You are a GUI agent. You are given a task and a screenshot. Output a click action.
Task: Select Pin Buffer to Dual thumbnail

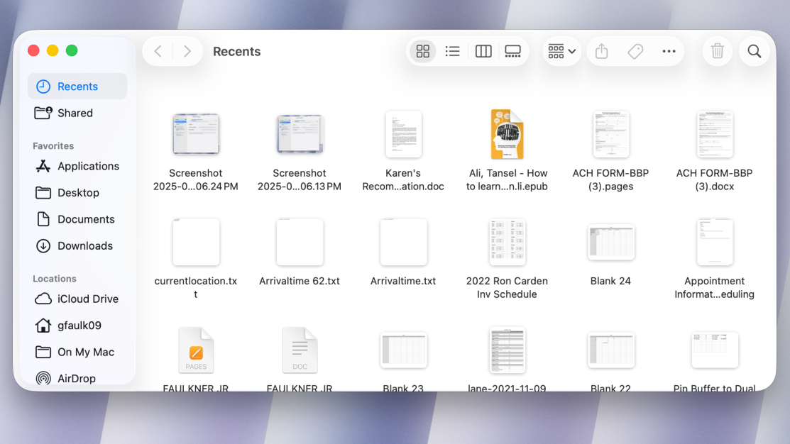(715, 350)
